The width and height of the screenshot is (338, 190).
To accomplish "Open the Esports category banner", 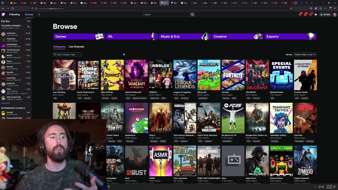I will click(290, 36).
